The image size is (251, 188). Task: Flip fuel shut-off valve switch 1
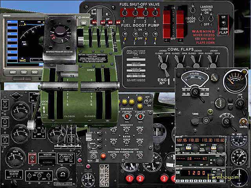tap(125, 13)
